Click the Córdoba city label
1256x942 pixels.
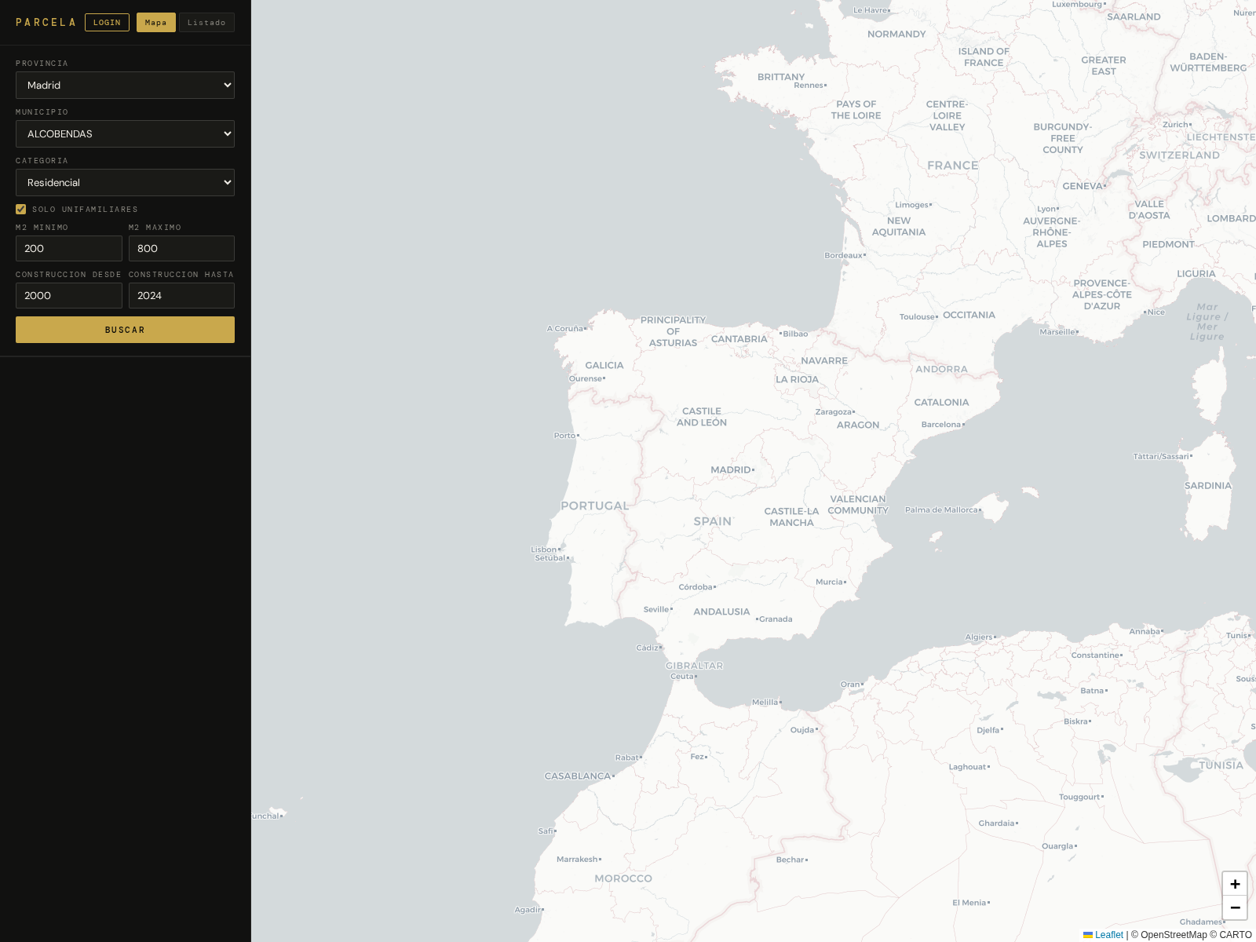(x=696, y=587)
